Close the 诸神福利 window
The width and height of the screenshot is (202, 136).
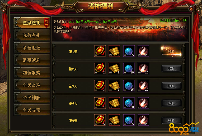click(x=191, y=9)
